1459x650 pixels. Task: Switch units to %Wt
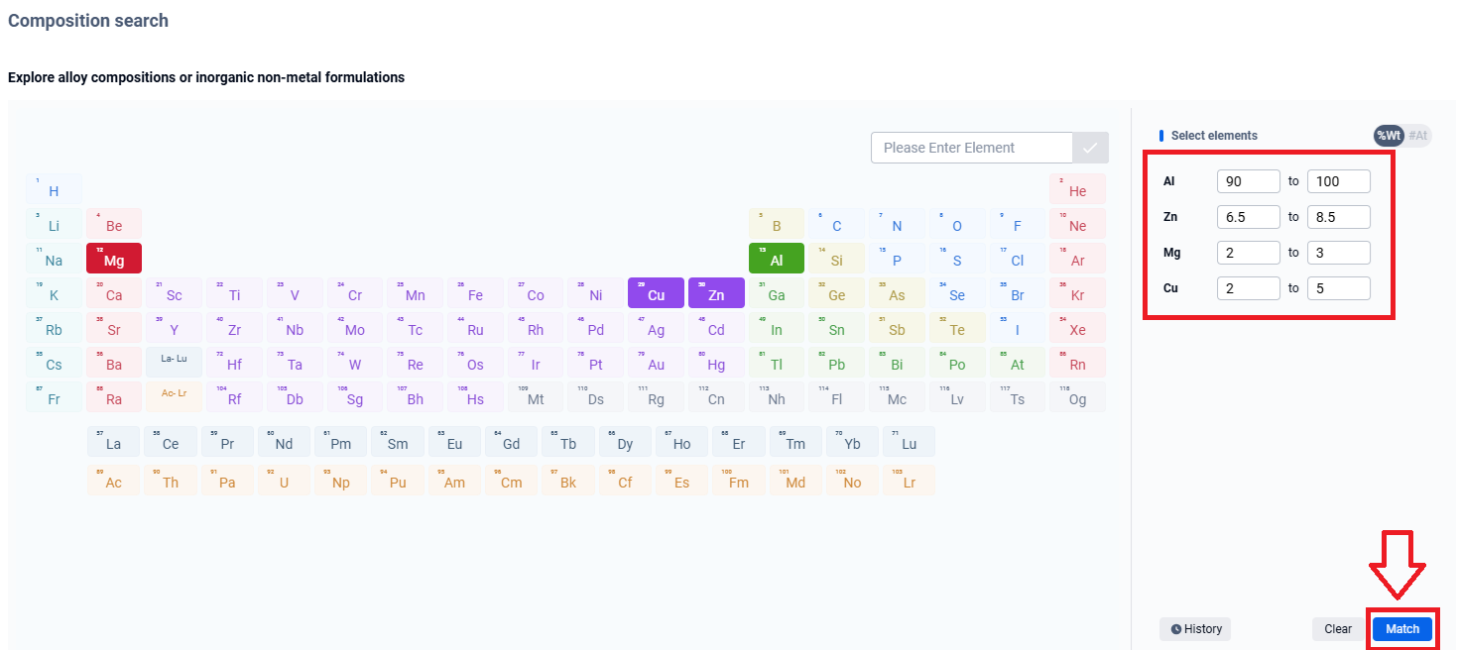pyautogui.click(x=1389, y=136)
